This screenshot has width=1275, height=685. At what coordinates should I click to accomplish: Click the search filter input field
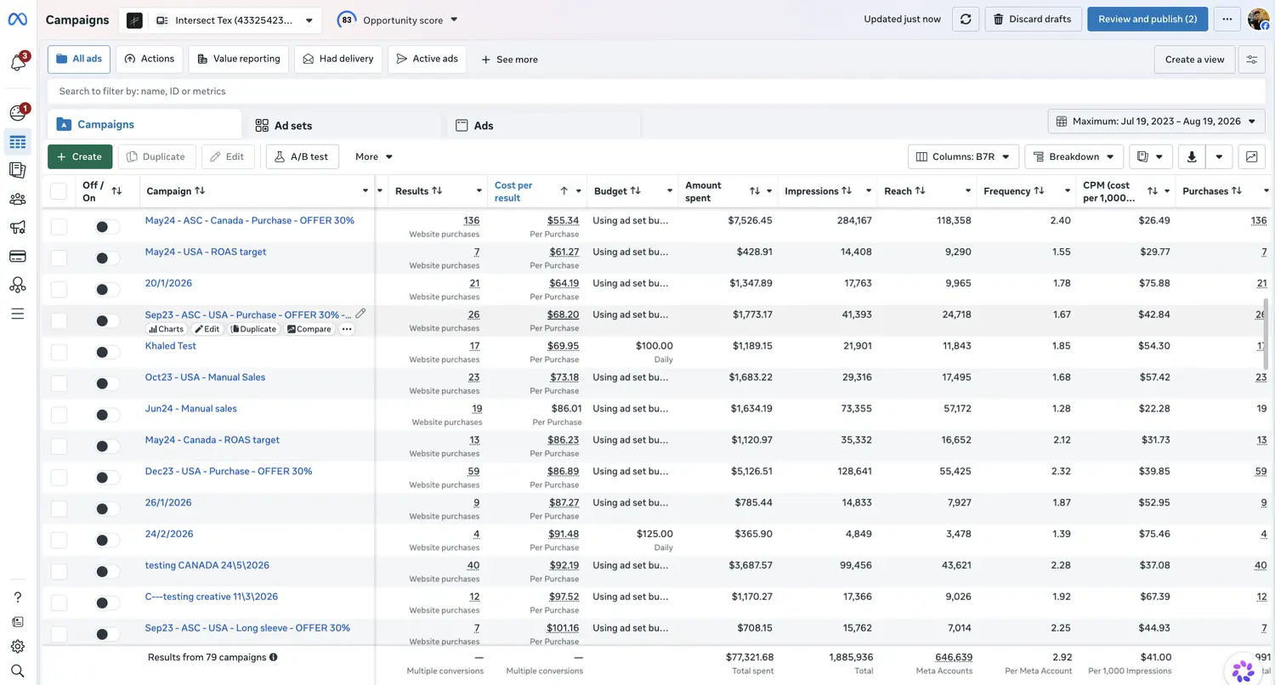pos(656,91)
